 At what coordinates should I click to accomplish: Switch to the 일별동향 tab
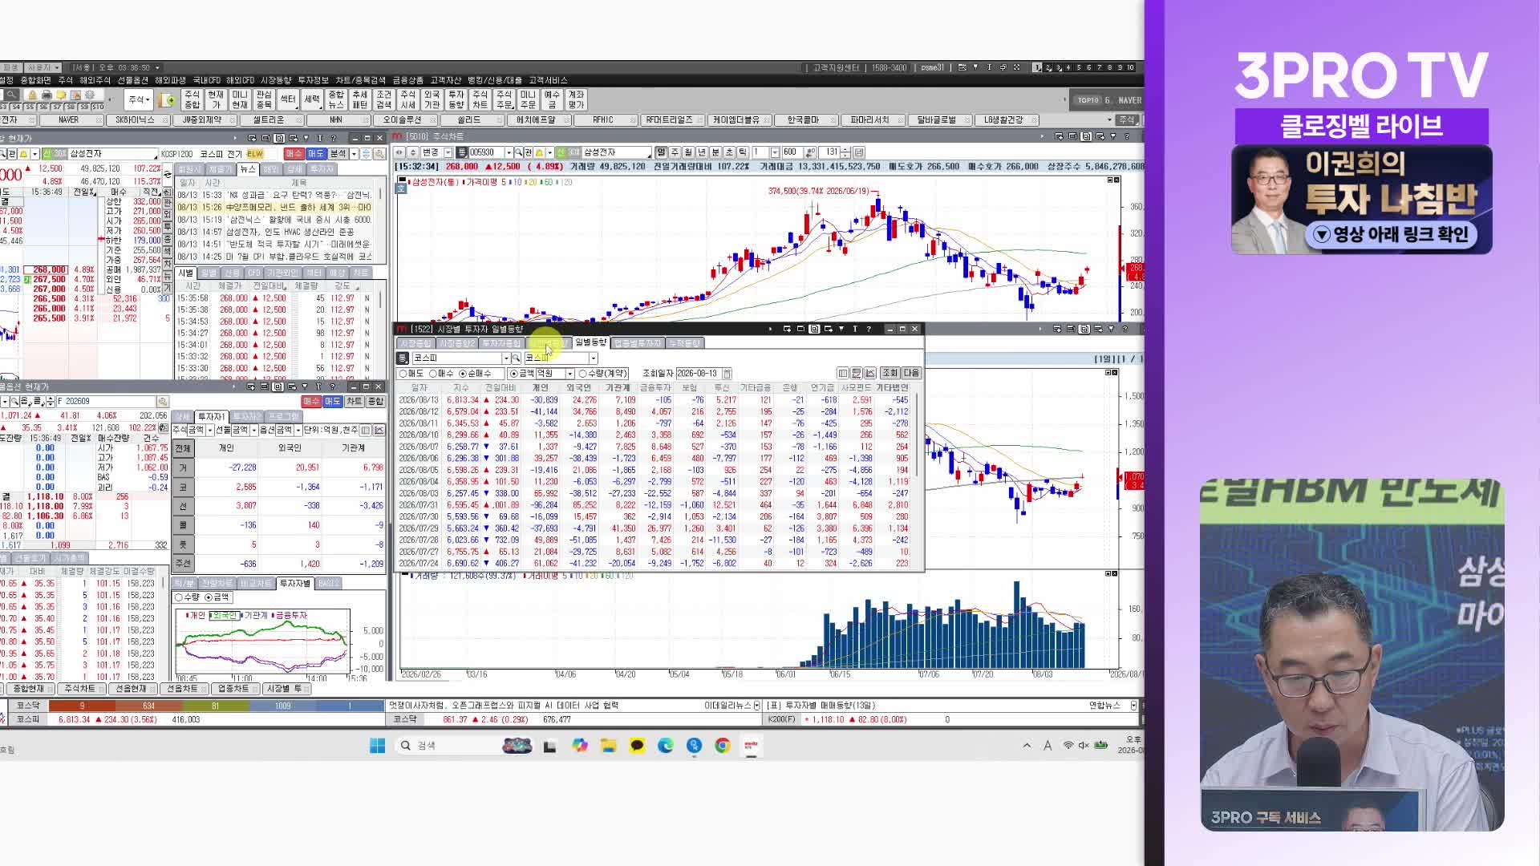pos(591,343)
